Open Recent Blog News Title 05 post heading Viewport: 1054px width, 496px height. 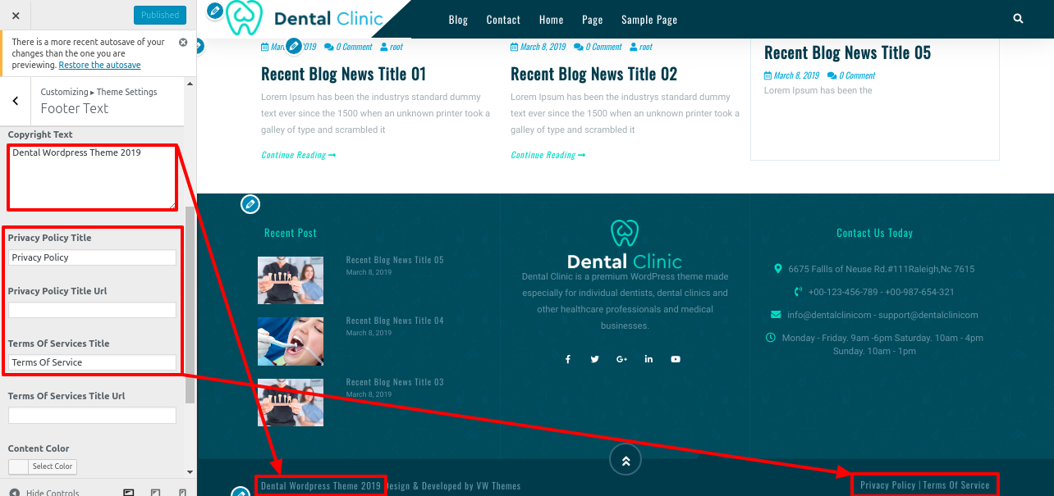(x=847, y=52)
